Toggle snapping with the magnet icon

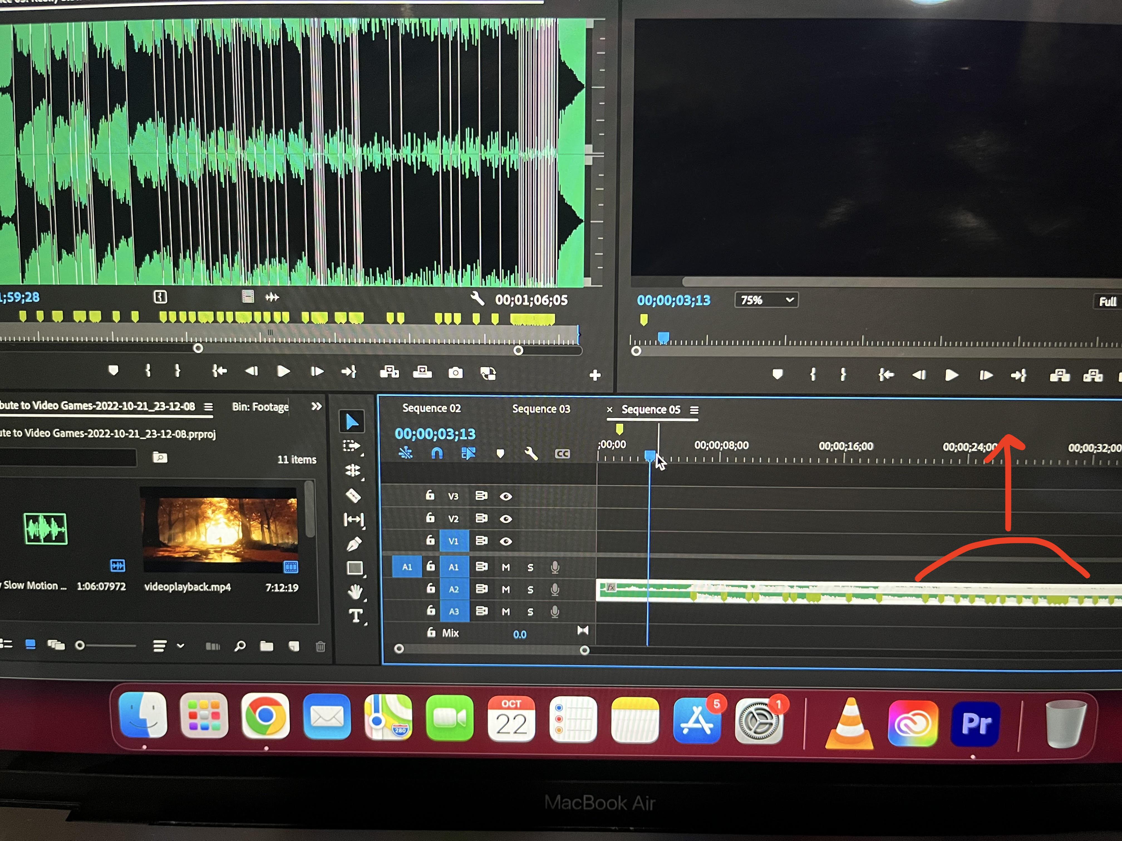[x=437, y=453]
